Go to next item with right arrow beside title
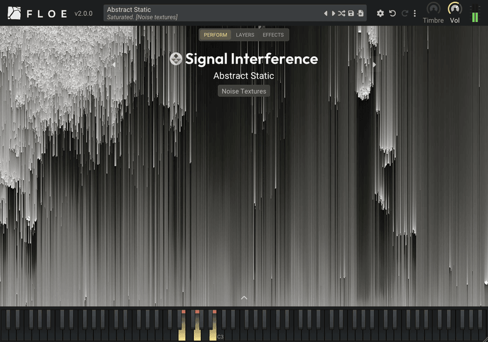 374,65
